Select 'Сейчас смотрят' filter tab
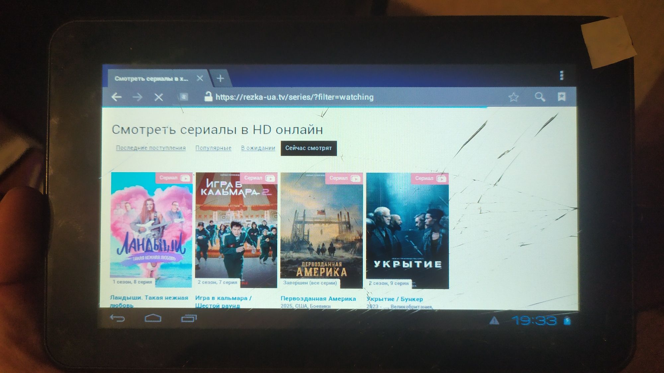The width and height of the screenshot is (664, 373). (308, 148)
